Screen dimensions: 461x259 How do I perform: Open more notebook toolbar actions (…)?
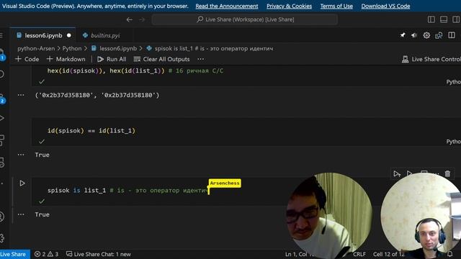201,59
